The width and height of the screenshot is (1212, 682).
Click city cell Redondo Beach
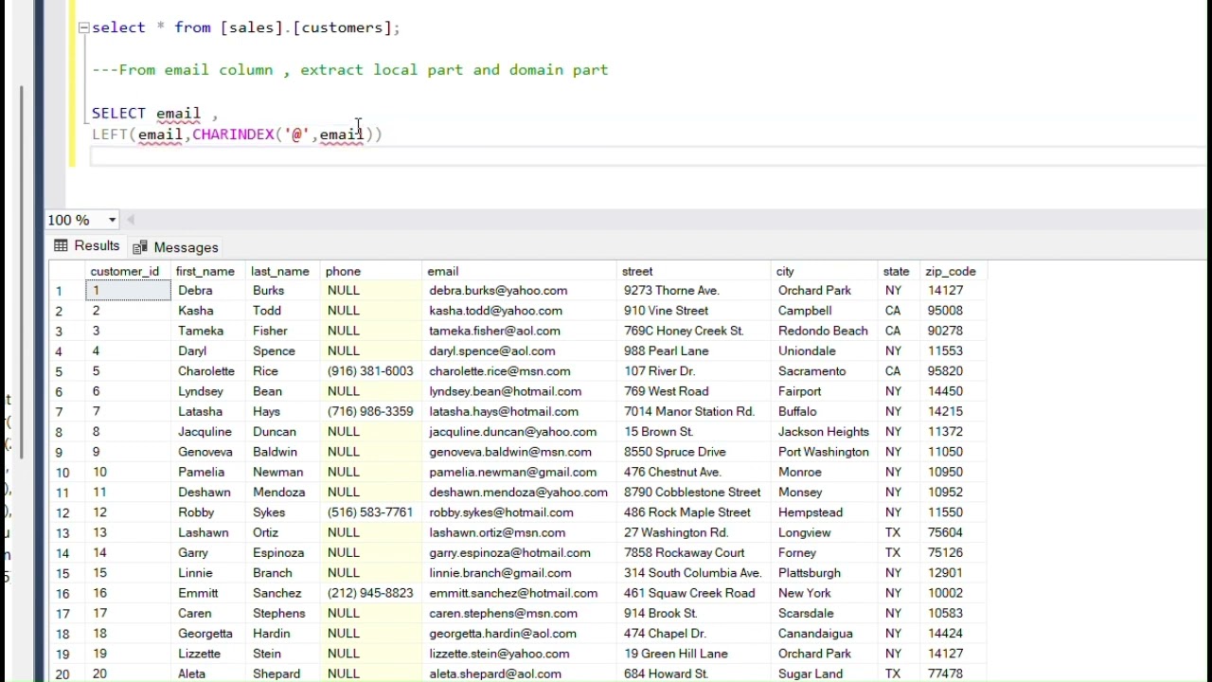[x=826, y=331]
